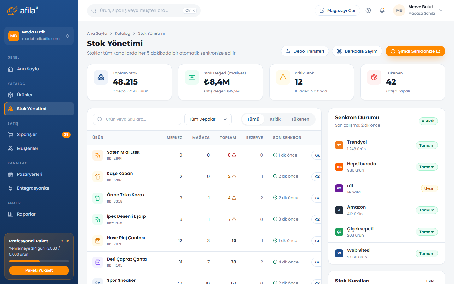Click the Amazon channel icon
Screen dimensions: 454x284
pos(339,210)
